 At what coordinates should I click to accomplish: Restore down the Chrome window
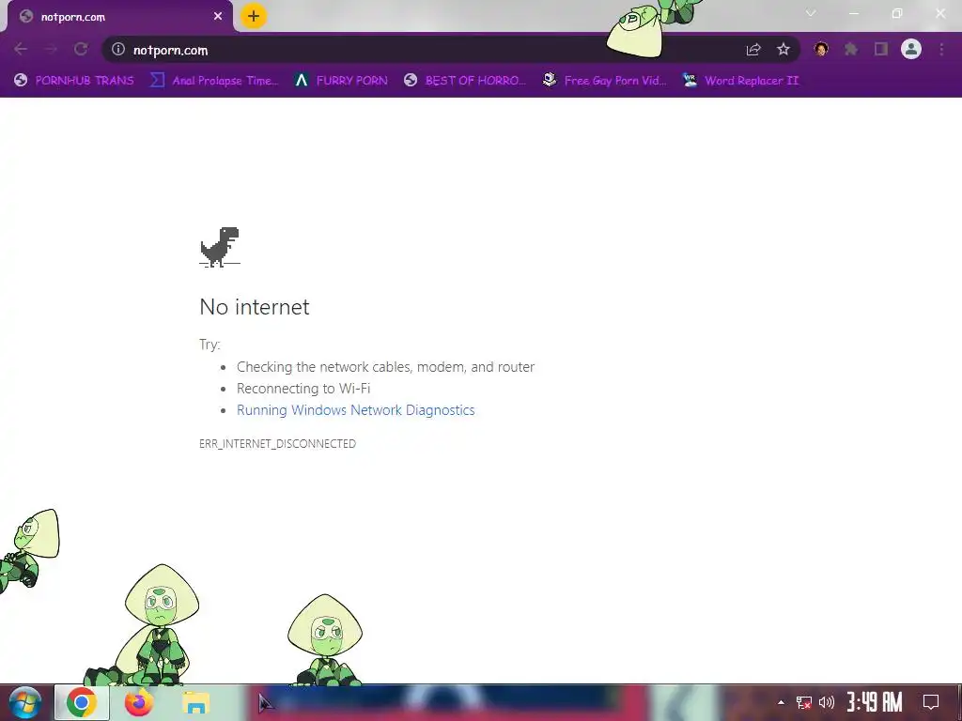tap(897, 13)
